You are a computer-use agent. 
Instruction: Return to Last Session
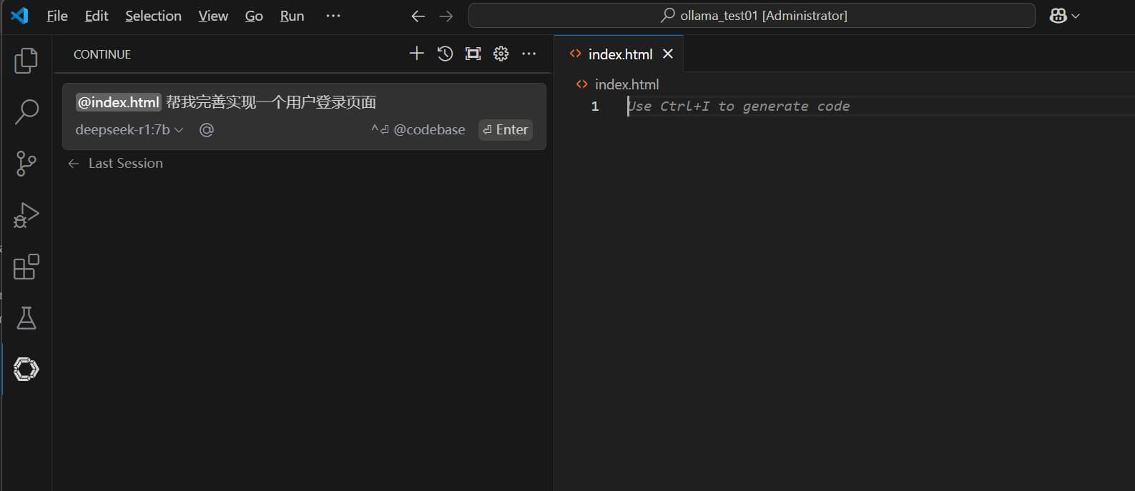click(x=116, y=164)
